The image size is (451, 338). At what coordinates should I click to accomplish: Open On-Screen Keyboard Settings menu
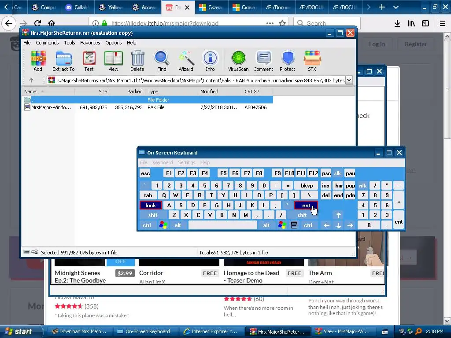click(x=186, y=162)
